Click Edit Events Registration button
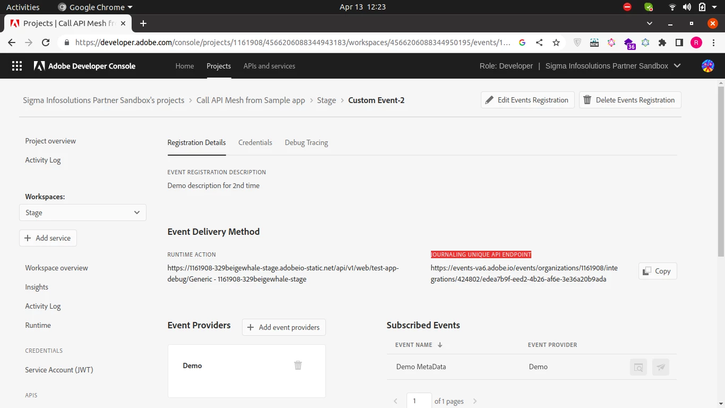The width and height of the screenshot is (725, 408). coord(528,100)
